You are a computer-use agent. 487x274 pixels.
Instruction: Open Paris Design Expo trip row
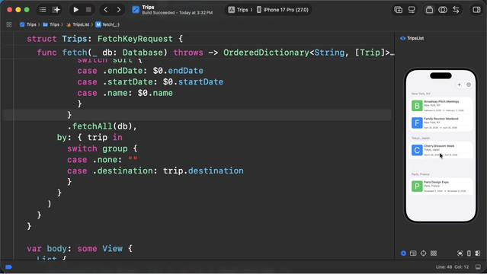pyautogui.click(x=441, y=186)
